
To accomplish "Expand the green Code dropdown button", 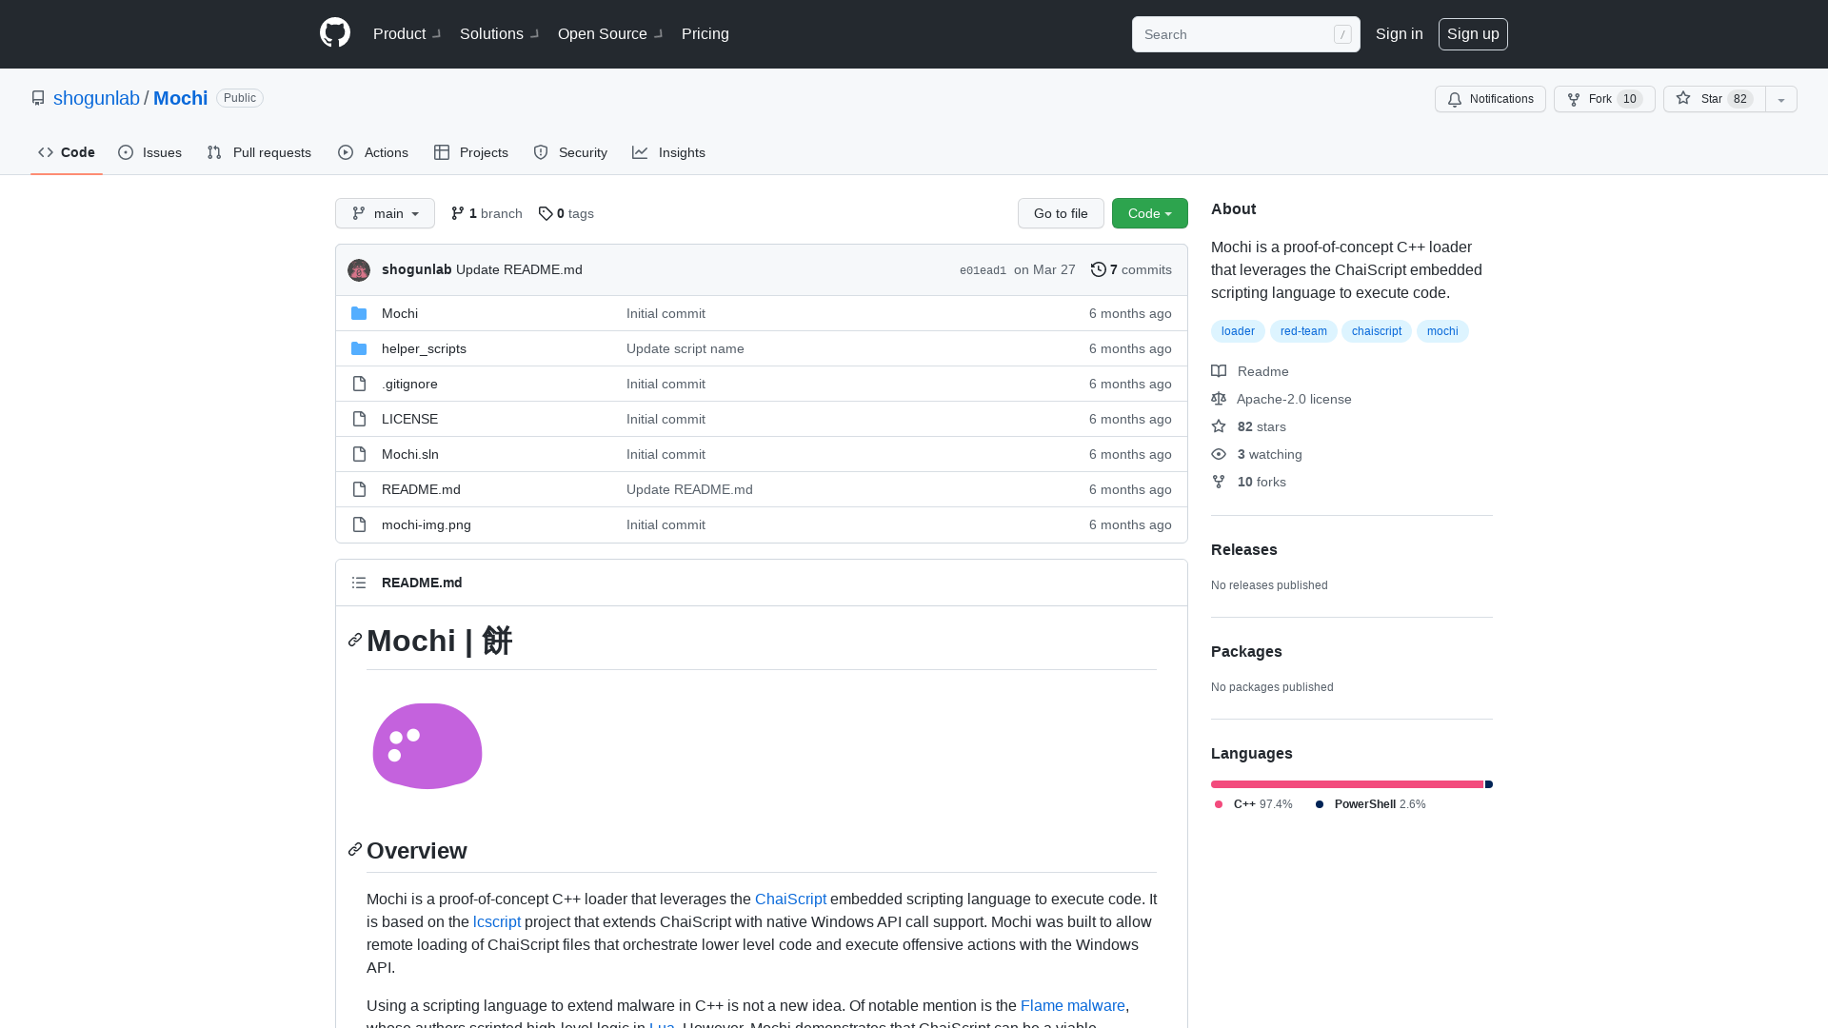I will point(1150,213).
